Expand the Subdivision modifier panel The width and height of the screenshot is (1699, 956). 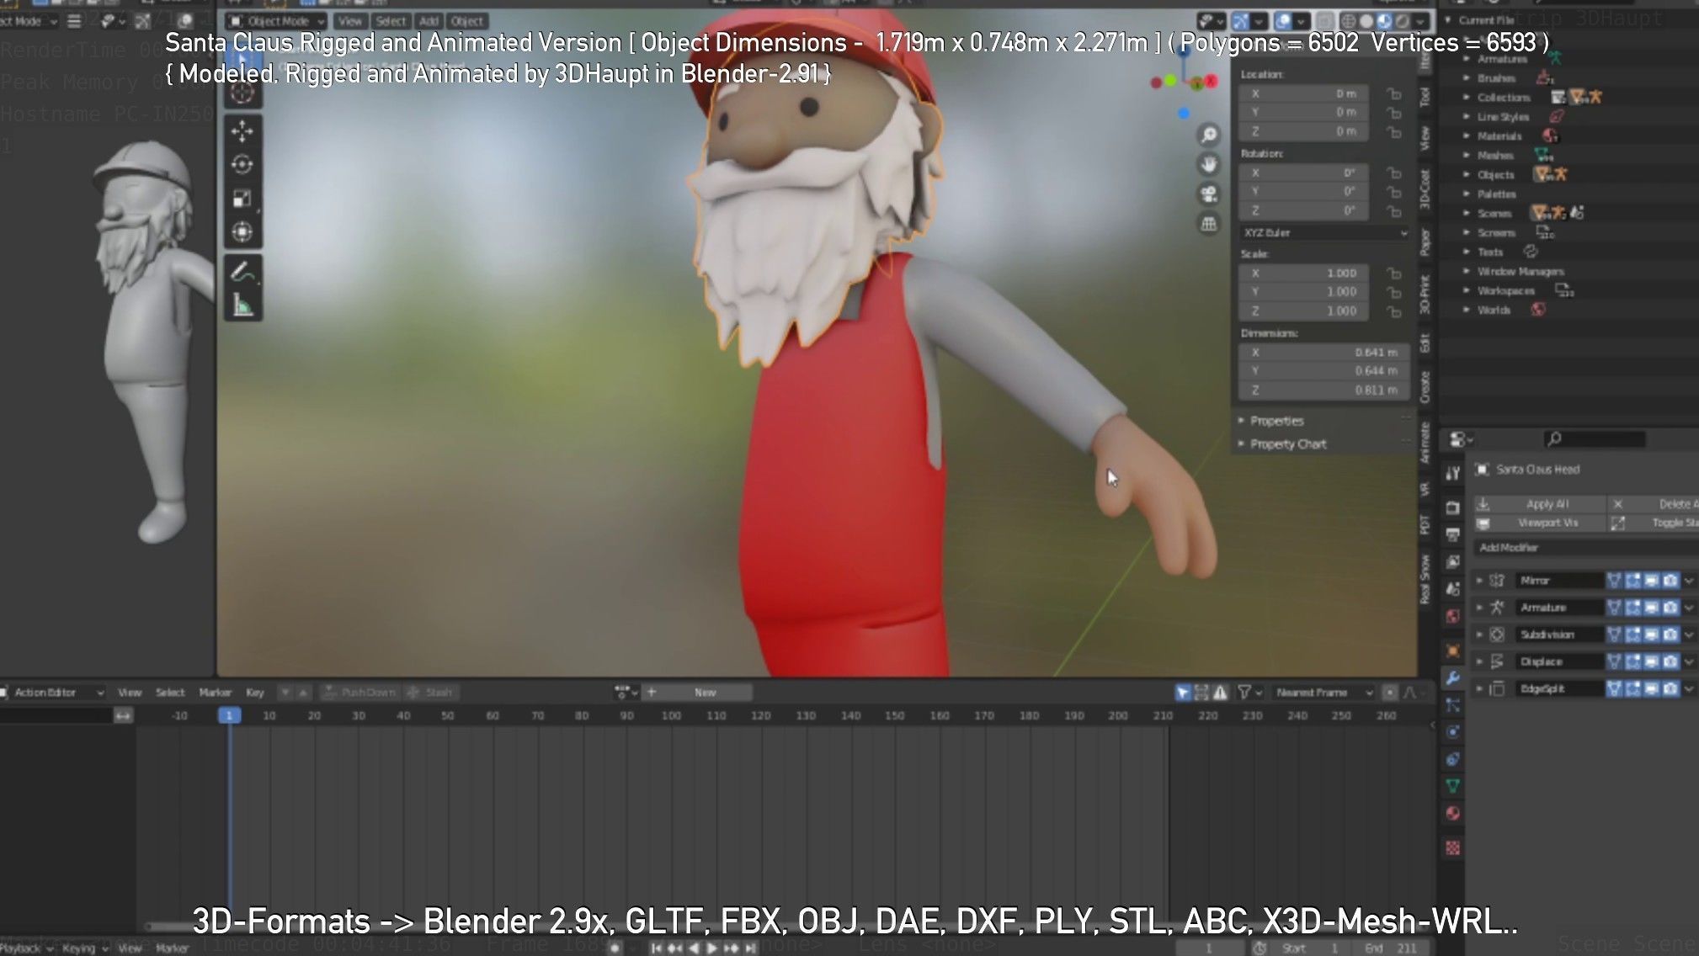[x=1480, y=634]
